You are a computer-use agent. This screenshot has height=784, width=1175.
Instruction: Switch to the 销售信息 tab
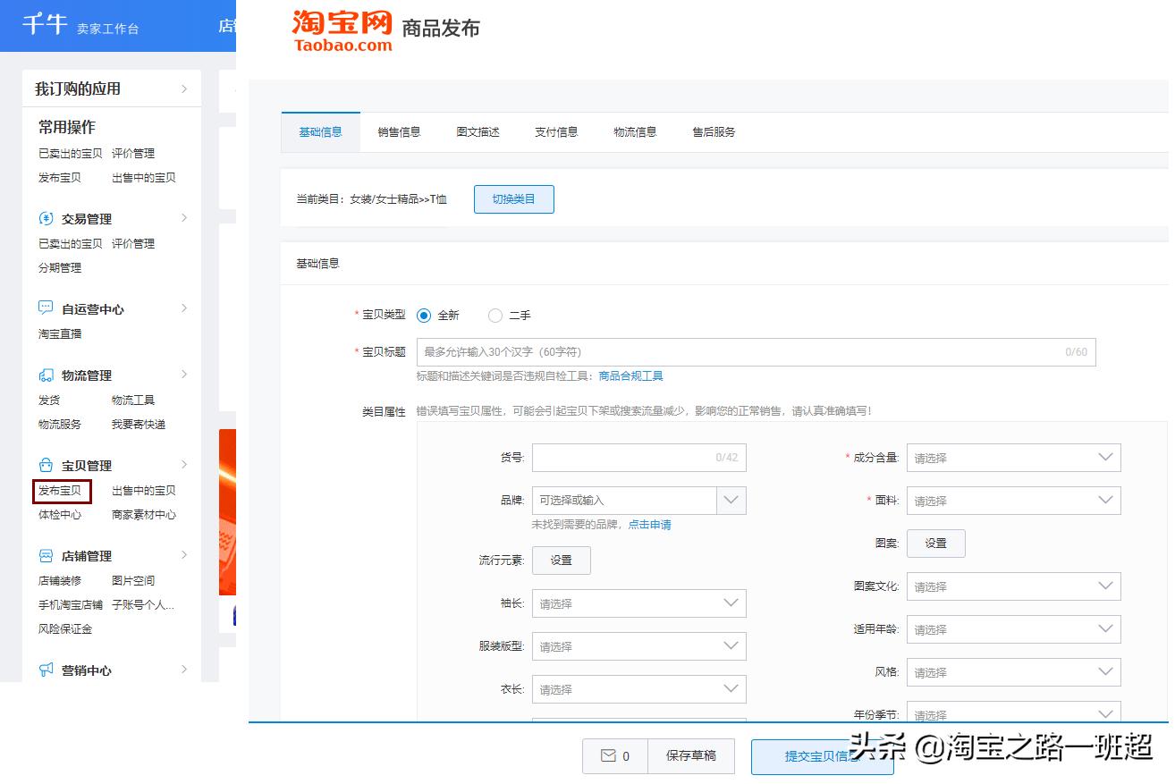[x=399, y=131]
